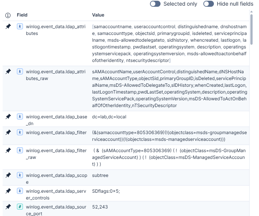Click the value dc=lab,dc=local

click(x=109, y=117)
